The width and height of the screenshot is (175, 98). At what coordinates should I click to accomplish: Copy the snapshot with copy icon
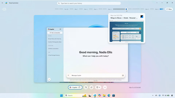[x=91, y=87]
